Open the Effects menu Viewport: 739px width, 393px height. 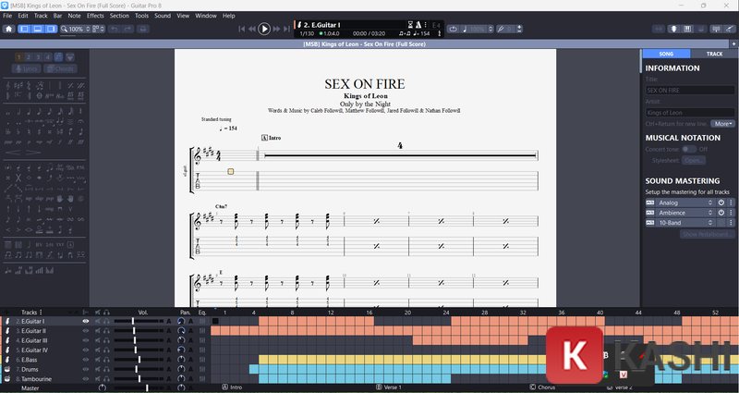click(x=95, y=16)
